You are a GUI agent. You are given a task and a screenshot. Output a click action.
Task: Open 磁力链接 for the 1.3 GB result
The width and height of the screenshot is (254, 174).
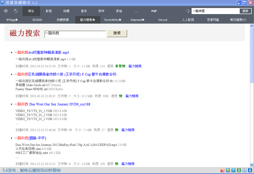135,66
